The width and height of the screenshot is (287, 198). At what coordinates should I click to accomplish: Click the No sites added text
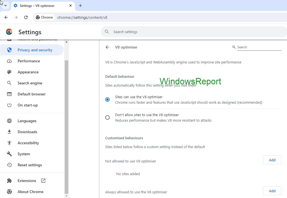[128, 174]
